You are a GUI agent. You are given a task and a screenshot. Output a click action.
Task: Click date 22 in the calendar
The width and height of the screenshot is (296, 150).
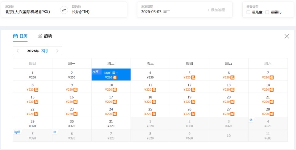pyautogui.click(x=33, y=111)
